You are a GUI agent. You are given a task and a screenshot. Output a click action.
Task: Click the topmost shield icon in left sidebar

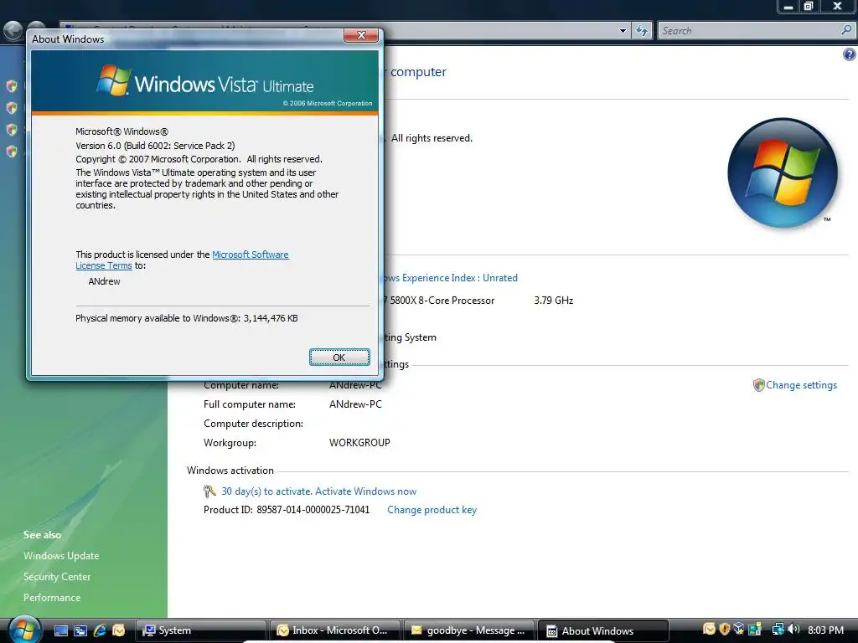[x=12, y=86]
